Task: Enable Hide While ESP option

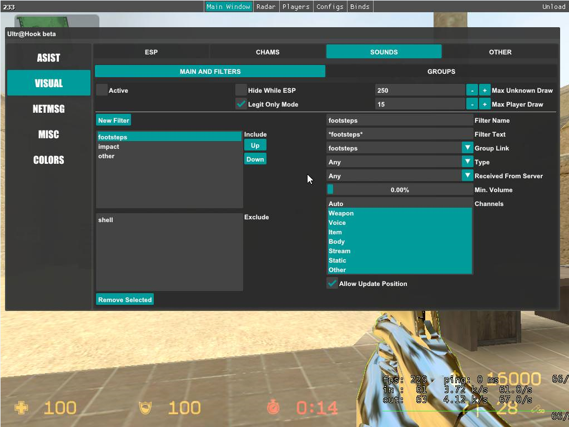Action: 241,90
